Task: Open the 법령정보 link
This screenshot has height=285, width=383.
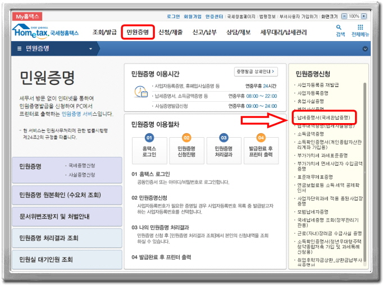Action: point(267,16)
